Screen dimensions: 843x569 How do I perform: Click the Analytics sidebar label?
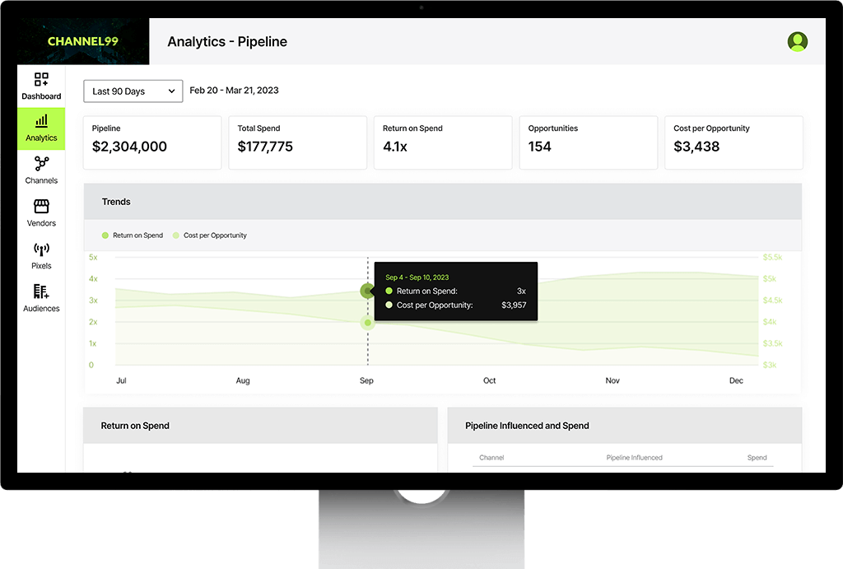pyautogui.click(x=41, y=138)
